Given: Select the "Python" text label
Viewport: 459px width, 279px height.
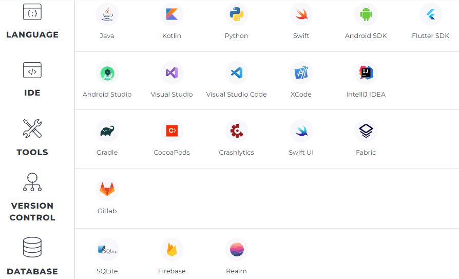Looking at the screenshot, I should (x=237, y=36).
